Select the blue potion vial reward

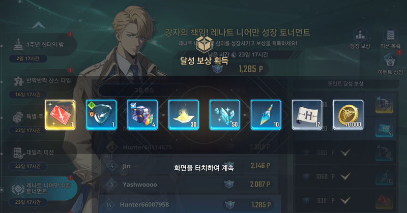tap(266, 115)
